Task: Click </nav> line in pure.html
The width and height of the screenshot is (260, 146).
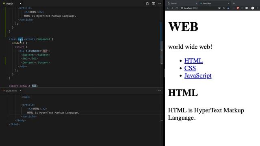Action: [26, 97]
